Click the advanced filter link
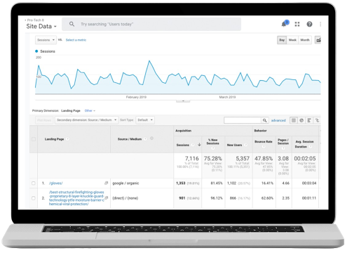Image resolution: width=359 pixels, height=253 pixels. (278, 120)
